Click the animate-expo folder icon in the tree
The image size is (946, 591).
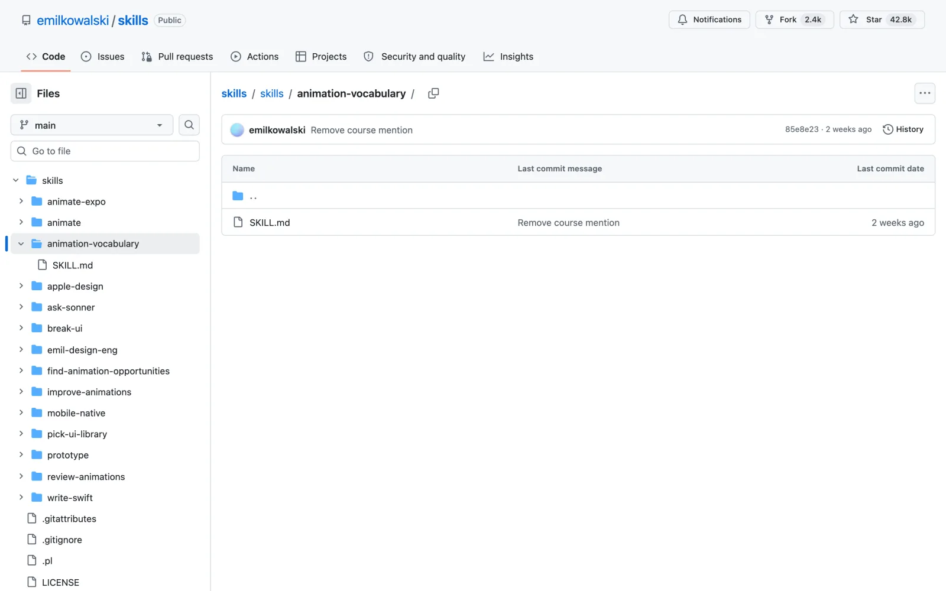37,201
